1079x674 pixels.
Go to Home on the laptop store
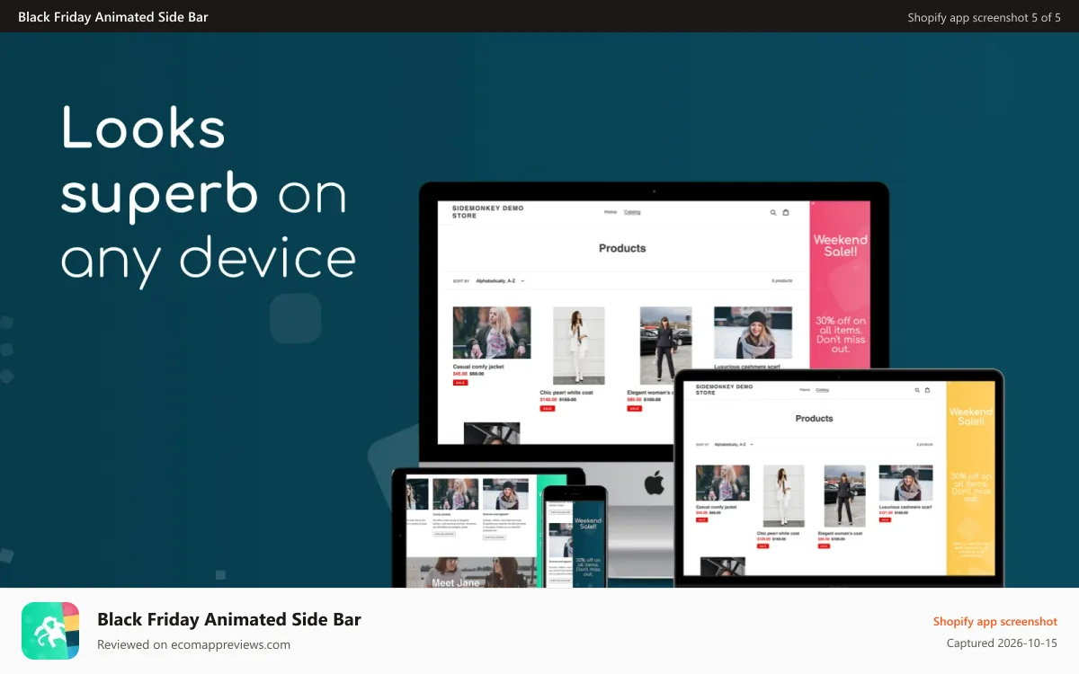click(x=805, y=390)
